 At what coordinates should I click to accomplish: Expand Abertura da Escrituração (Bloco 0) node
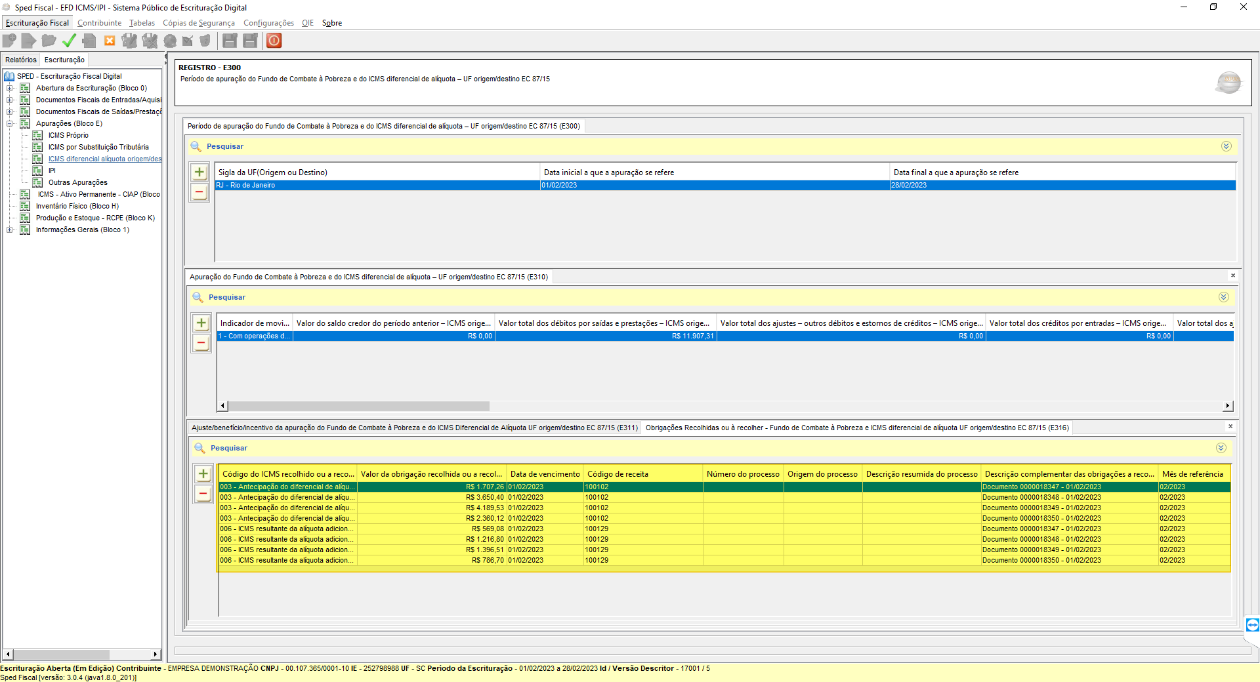9,88
